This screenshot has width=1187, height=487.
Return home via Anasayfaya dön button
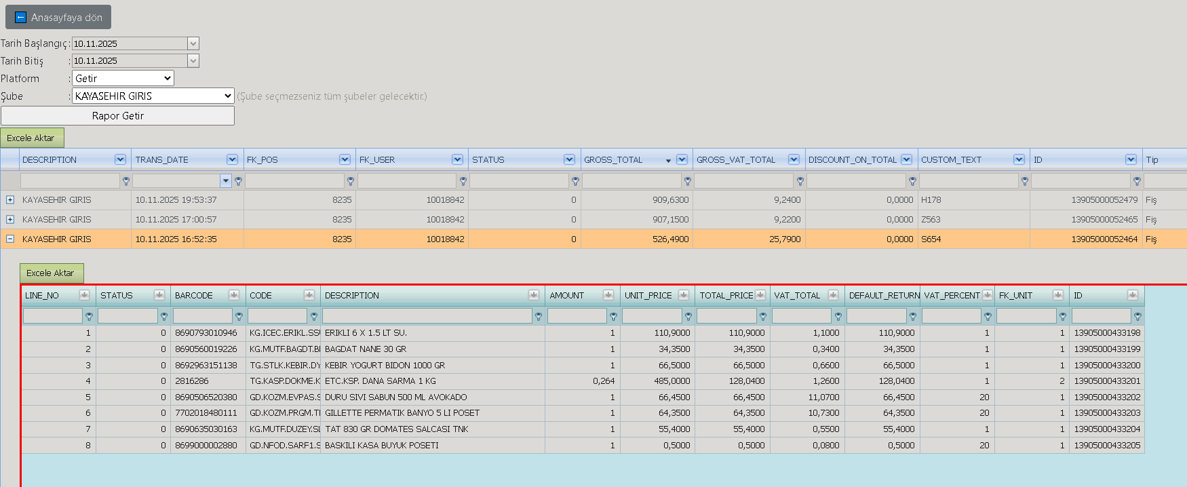coord(58,18)
